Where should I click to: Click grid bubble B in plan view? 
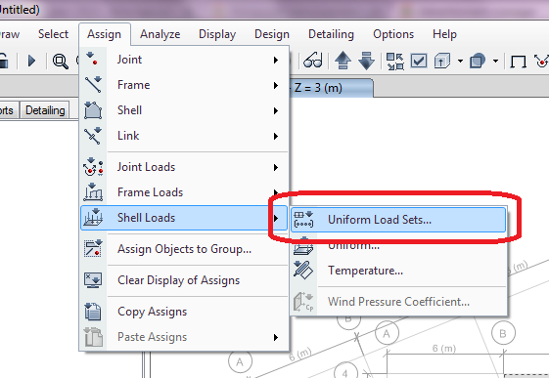[503, 334]
